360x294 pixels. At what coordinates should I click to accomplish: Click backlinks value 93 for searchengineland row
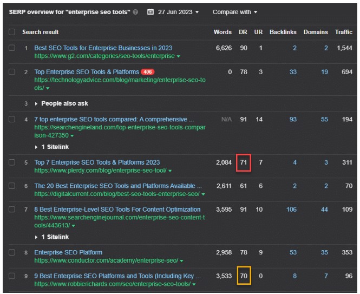[x=293, y=119]
